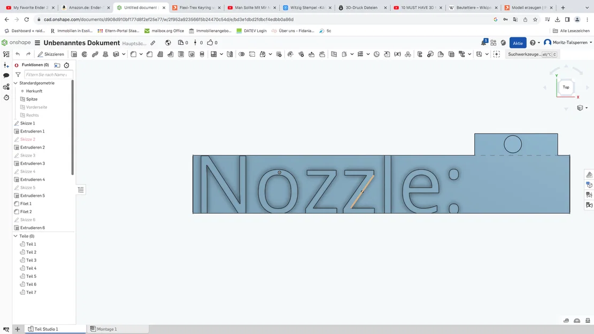594x334 pixels.
Task: Click the blue Aktie share button
Action: coord(518,43)
